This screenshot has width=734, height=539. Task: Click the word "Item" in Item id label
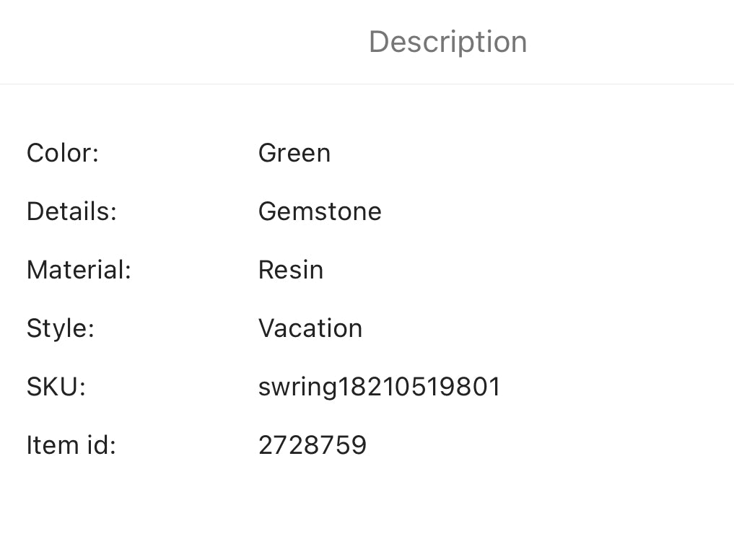point(51,445)
